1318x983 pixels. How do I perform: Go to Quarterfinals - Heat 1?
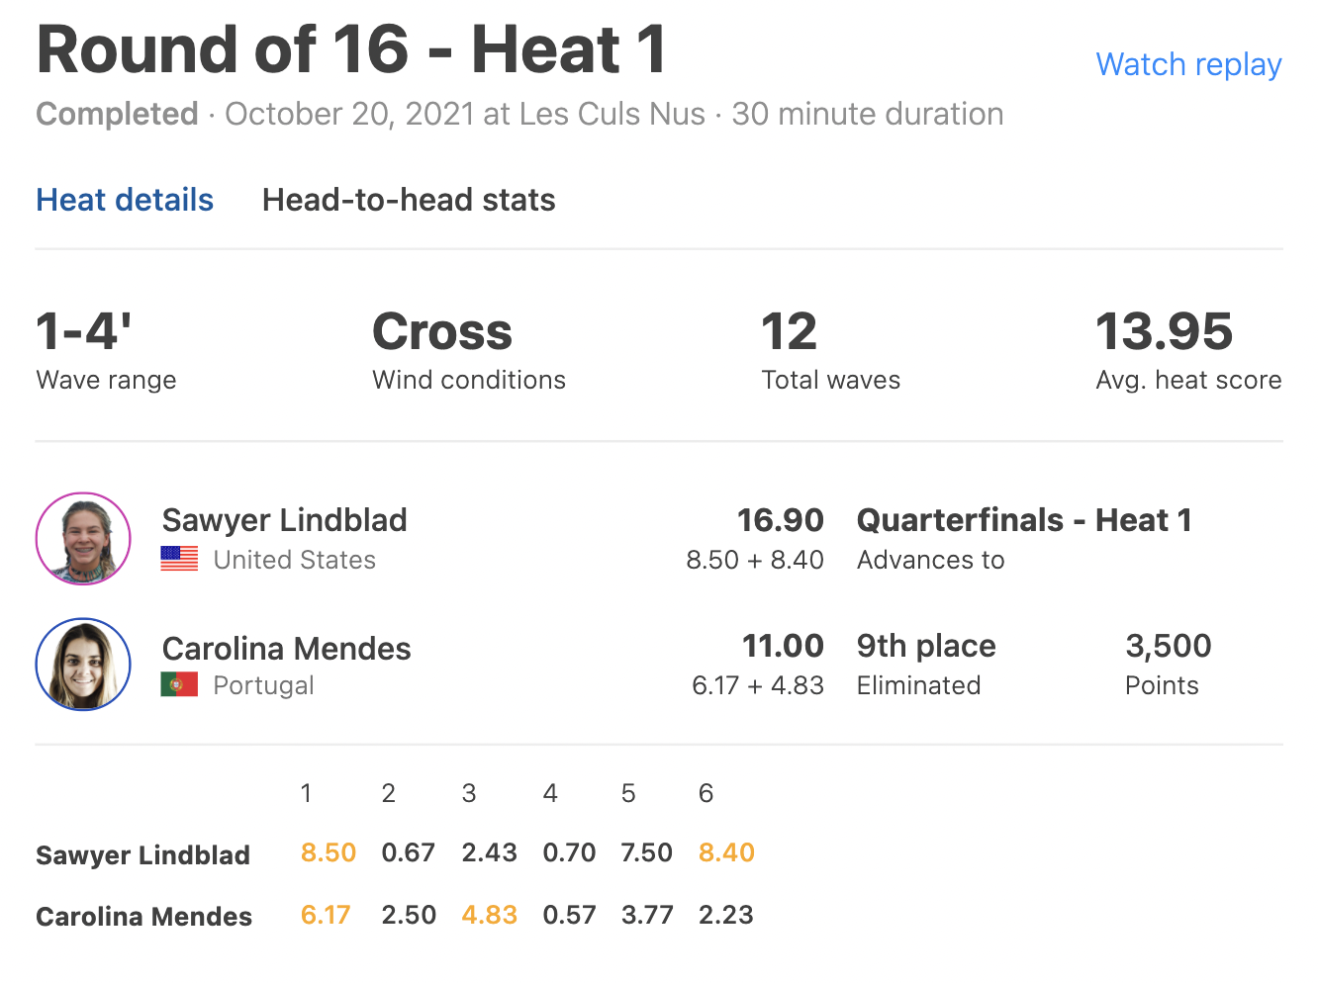click(x=1024, y=520)
